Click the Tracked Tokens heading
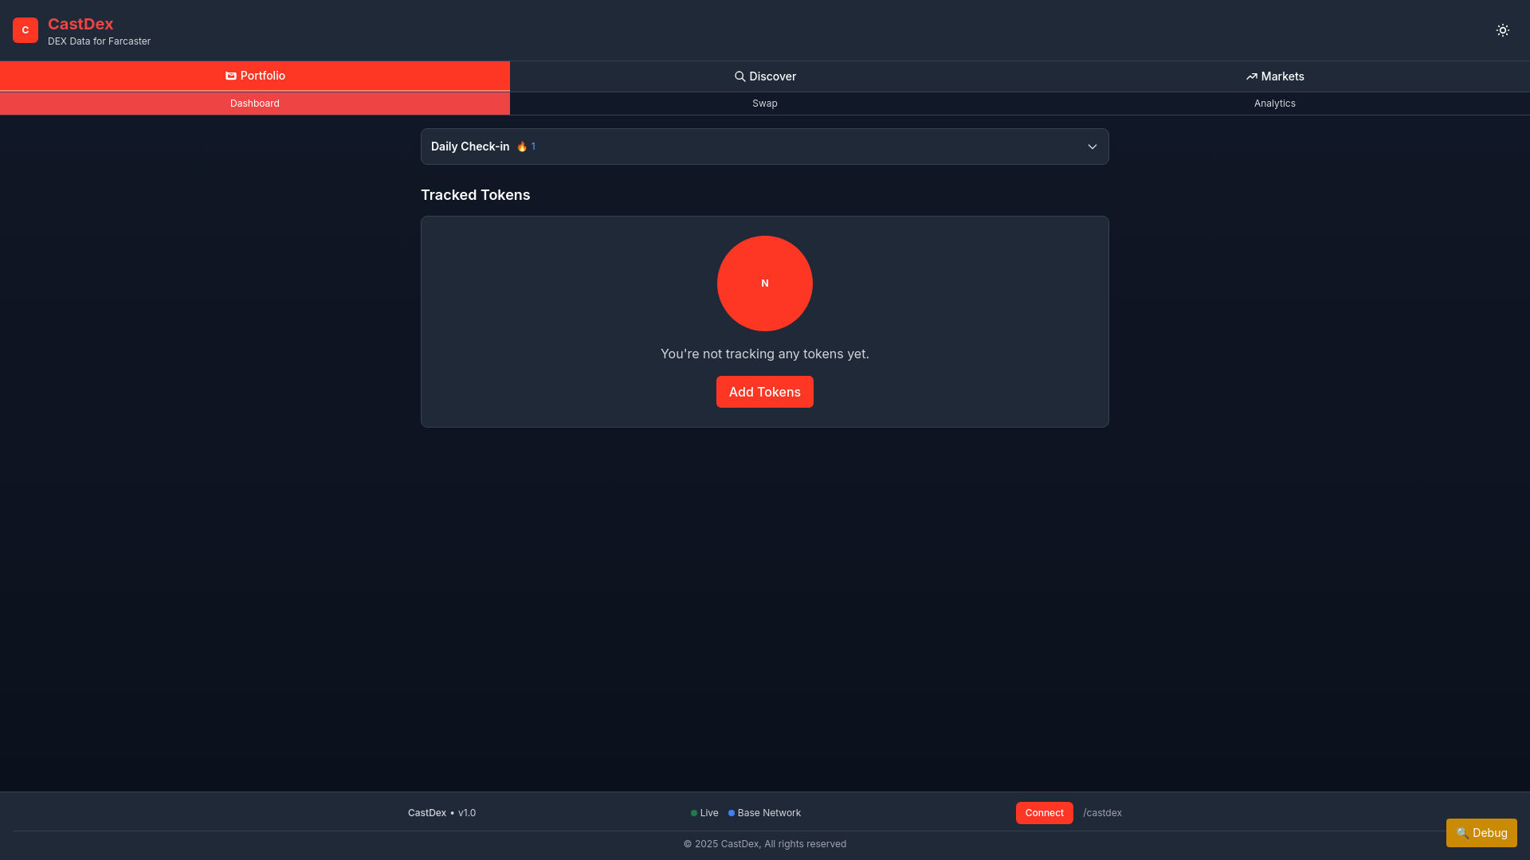 pos(475,195)
